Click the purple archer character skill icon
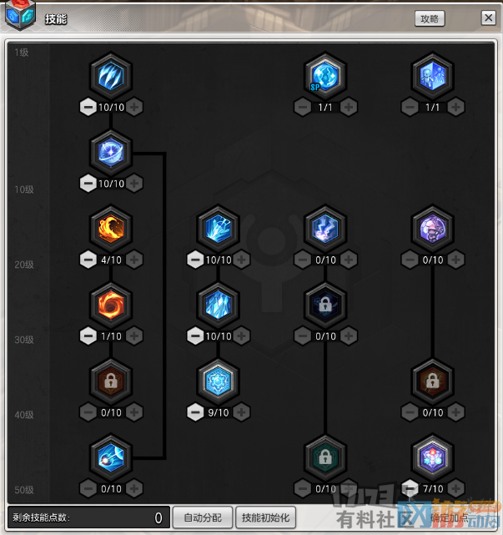This screenshot has width=503, height=535. click(x=432, y=229)
